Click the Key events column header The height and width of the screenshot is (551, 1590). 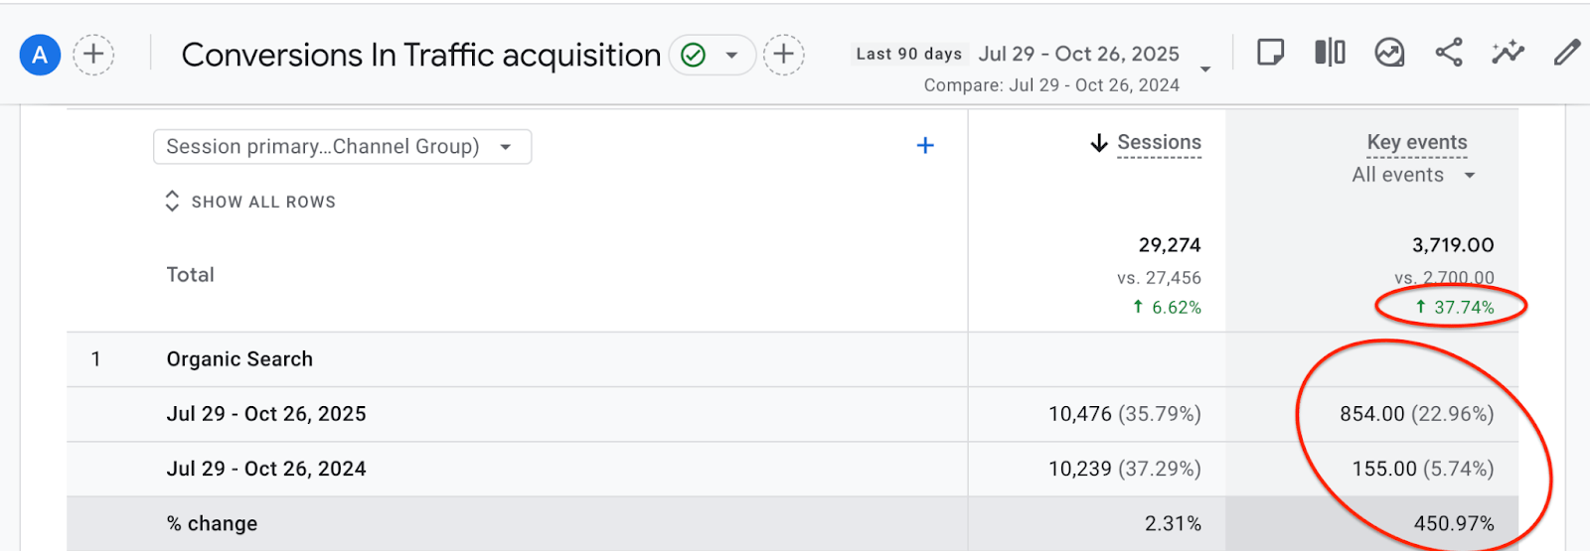(1417, 143)
